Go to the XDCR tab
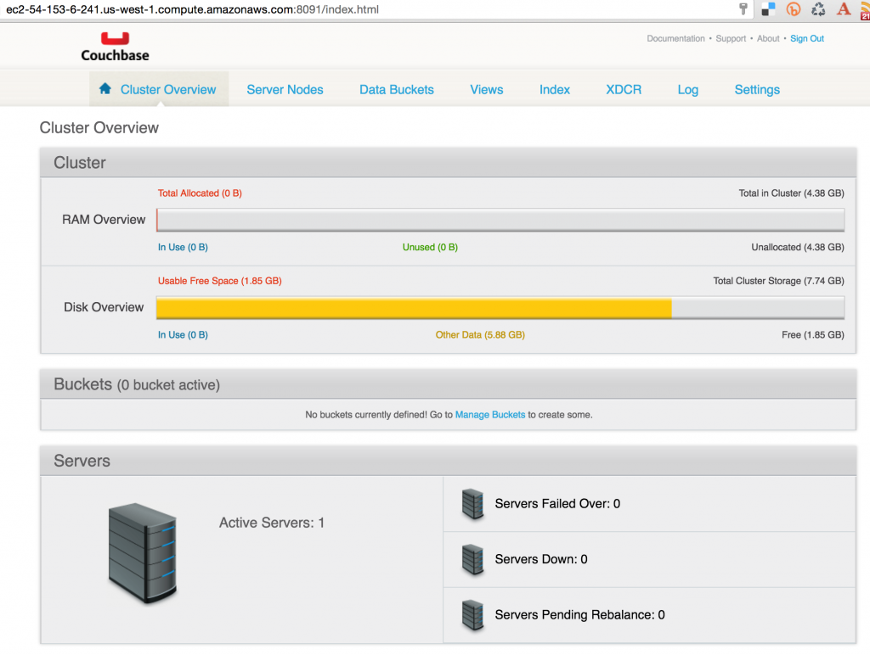The image size is (870, 655). (624, 90)
